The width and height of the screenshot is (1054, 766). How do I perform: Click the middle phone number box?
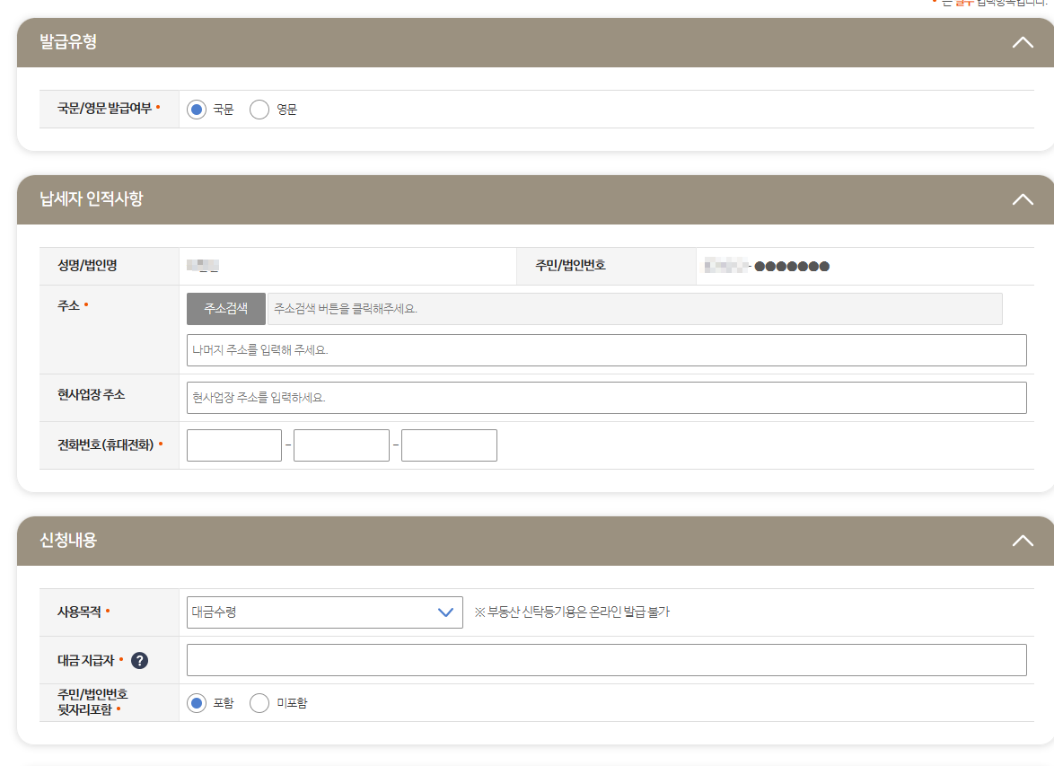click(341, 445)
